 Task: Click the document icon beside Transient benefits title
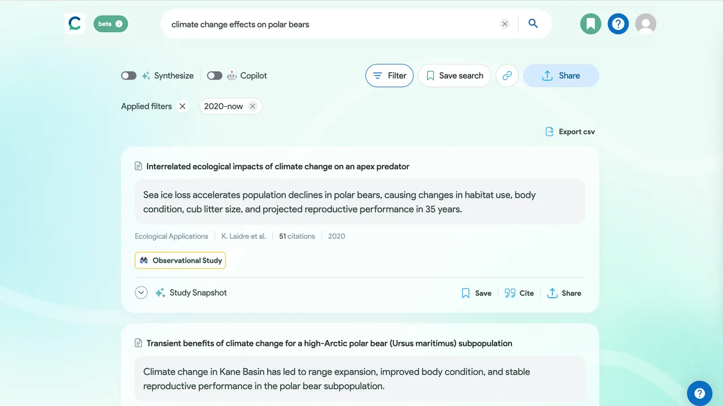point(138,343)
